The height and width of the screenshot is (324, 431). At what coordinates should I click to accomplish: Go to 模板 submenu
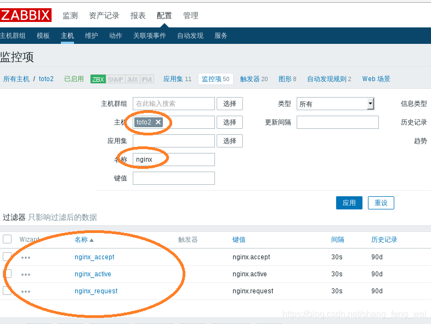[x=43, y=36]
